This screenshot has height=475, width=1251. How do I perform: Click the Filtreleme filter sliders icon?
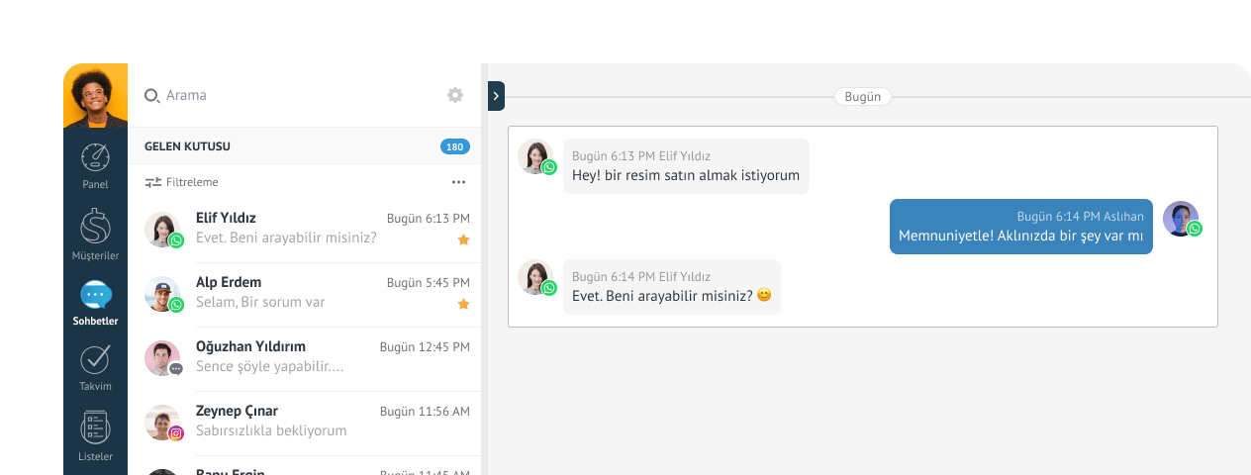pyautogui.click(x=152, y=182)
